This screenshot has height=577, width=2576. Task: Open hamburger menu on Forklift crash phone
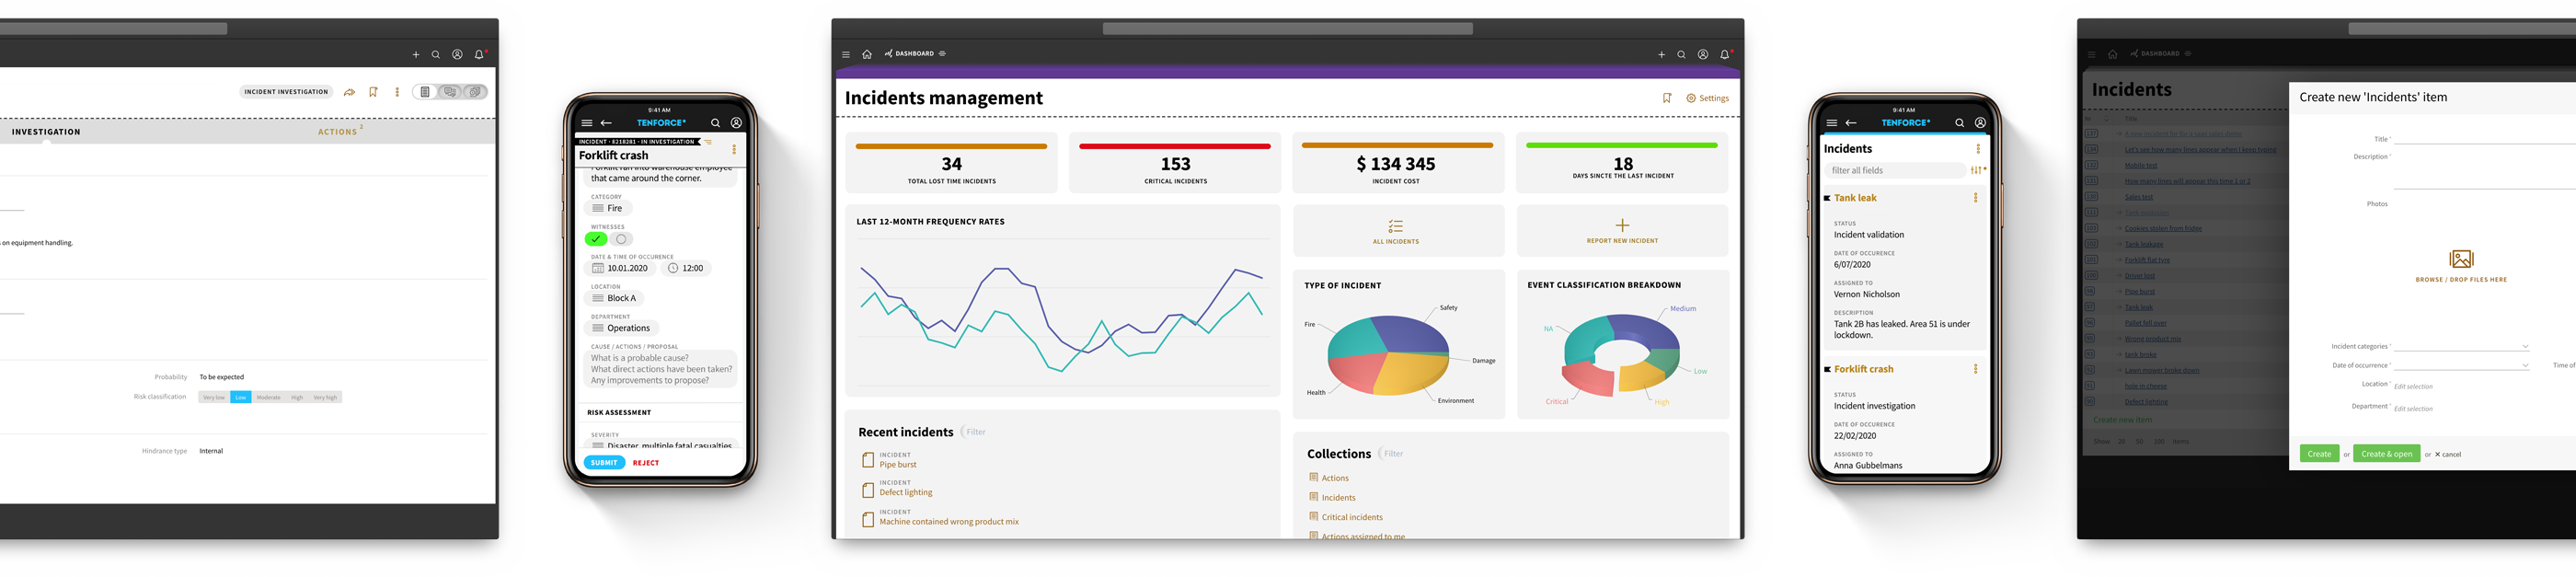point(587,123)
